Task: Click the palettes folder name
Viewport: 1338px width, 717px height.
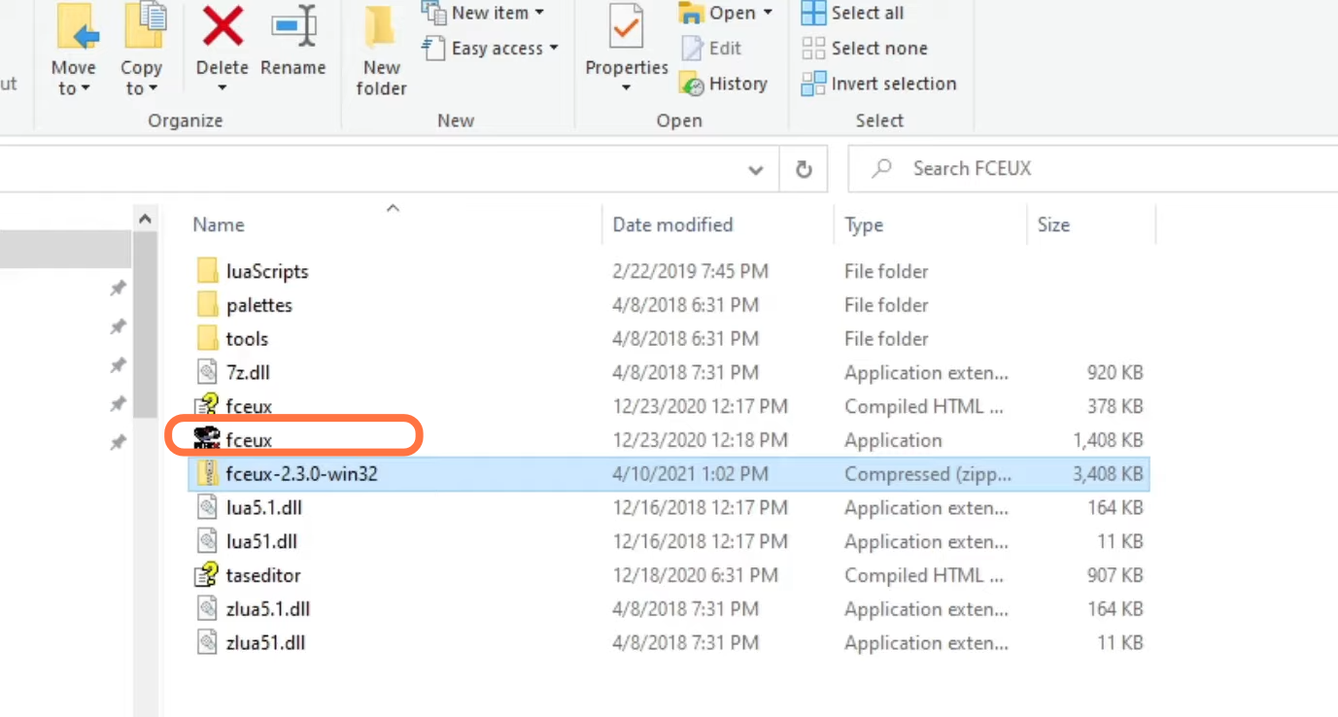Action: point(259,305)
